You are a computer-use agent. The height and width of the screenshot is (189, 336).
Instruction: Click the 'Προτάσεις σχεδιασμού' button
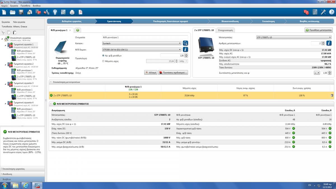coord(173,72)
